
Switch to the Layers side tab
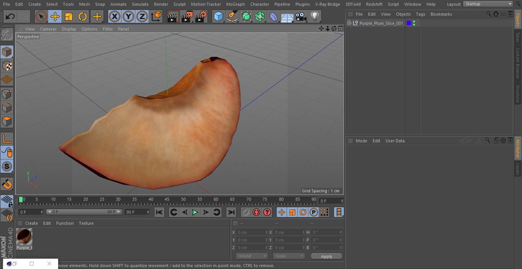[x=518, y=169]
